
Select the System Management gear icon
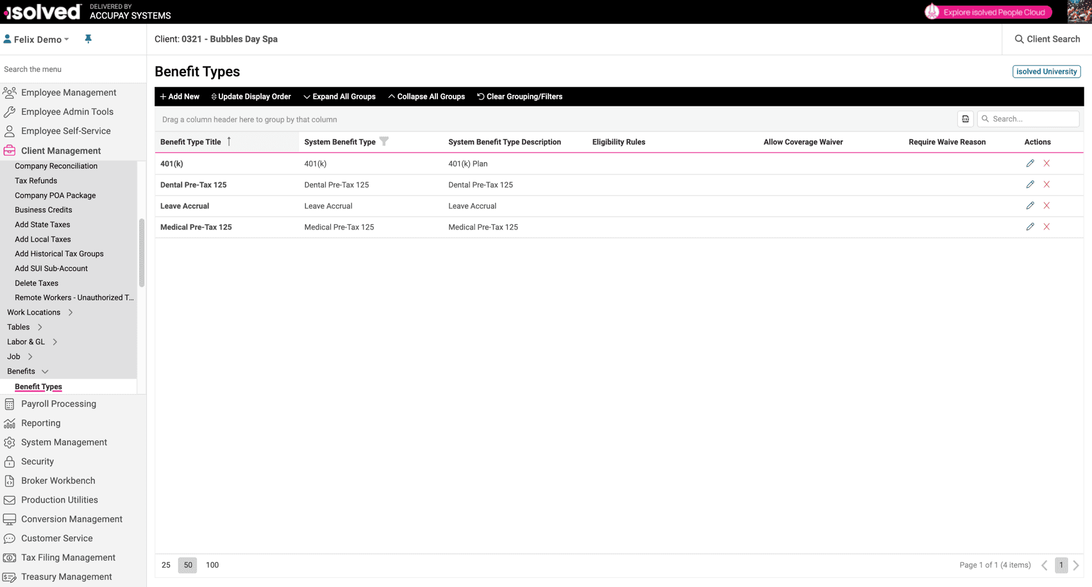9,442
